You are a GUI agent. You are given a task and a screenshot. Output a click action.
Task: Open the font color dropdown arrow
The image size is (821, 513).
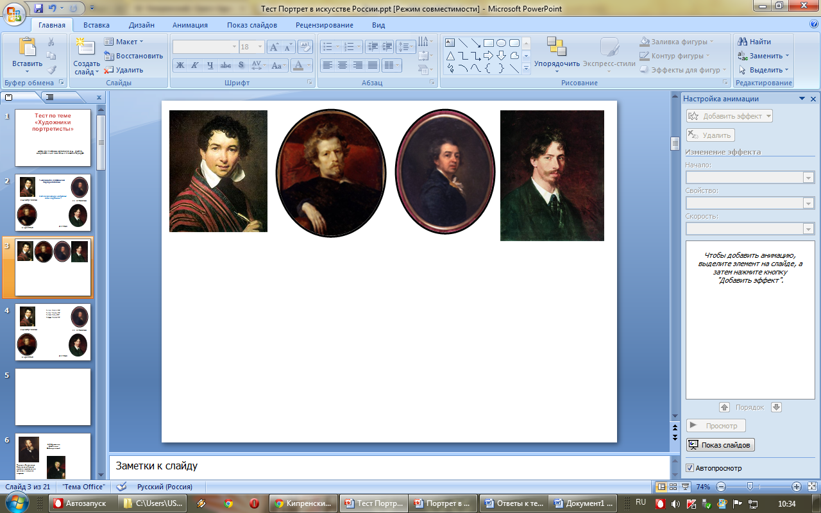[309, 65]
